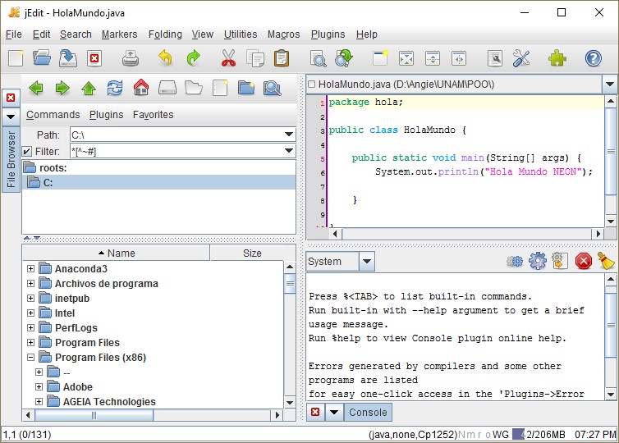Click the Cut scissors icon
Image resolution: width=619 pixels, height=443 pixels.
[228, 57]
